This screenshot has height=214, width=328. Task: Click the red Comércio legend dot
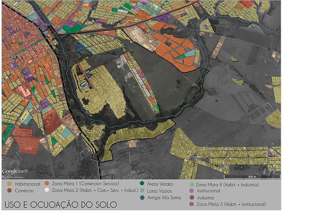(x=9, y=190)
